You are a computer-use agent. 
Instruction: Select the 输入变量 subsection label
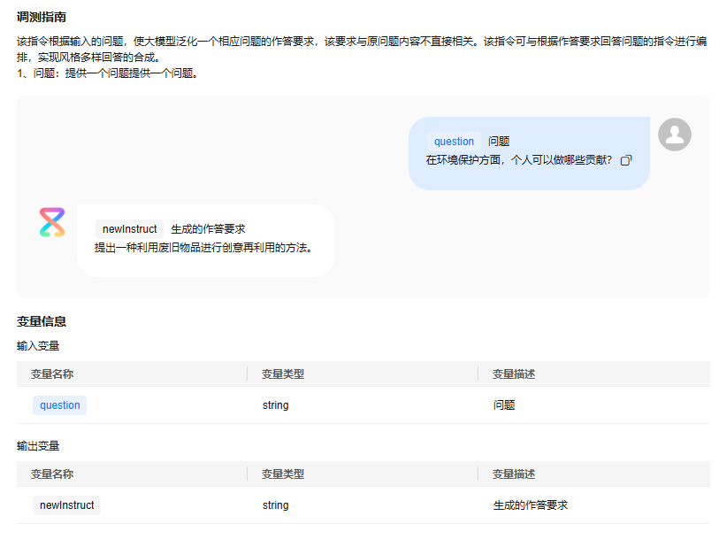[34, 345]
